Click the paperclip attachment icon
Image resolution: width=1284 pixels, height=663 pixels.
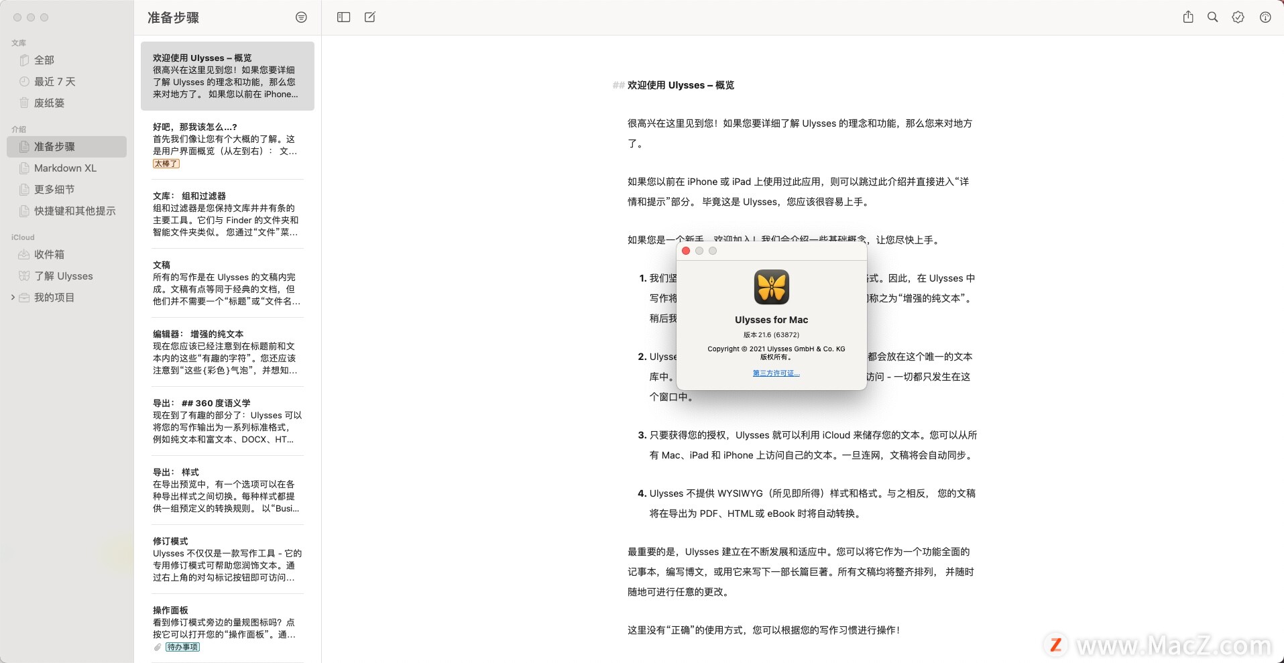tap(158, 647)
